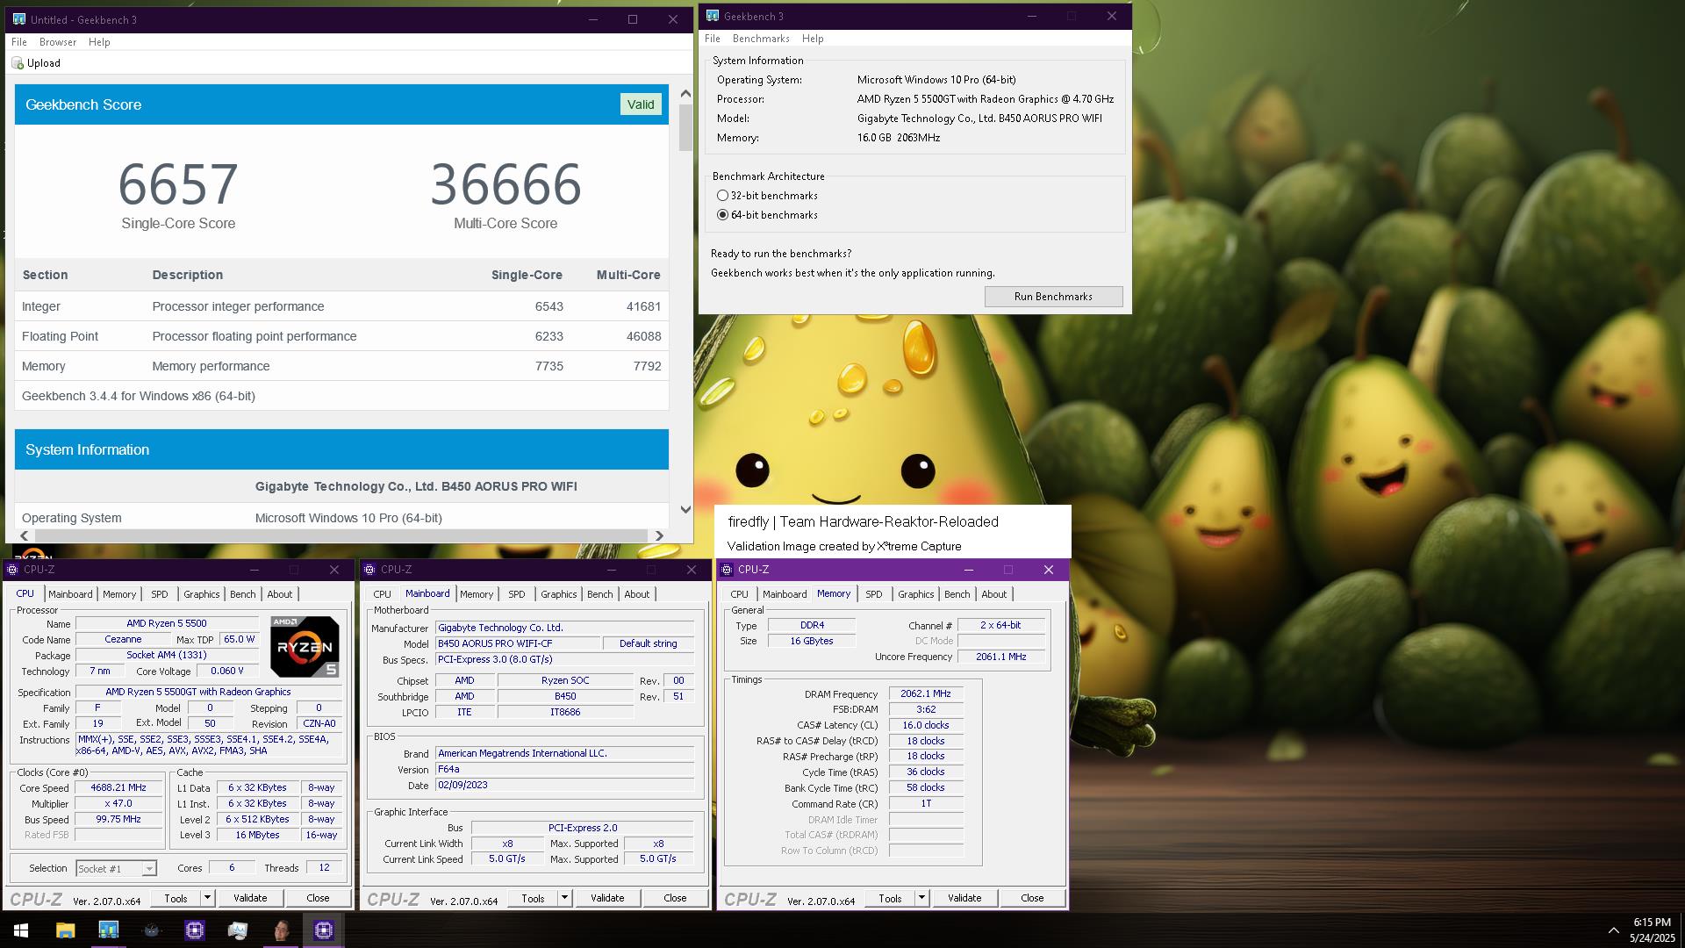Image resolution: width=1685 pixels, height=948 pixels.
Task: Click the Memory row in score table
Action: [341, 366]
